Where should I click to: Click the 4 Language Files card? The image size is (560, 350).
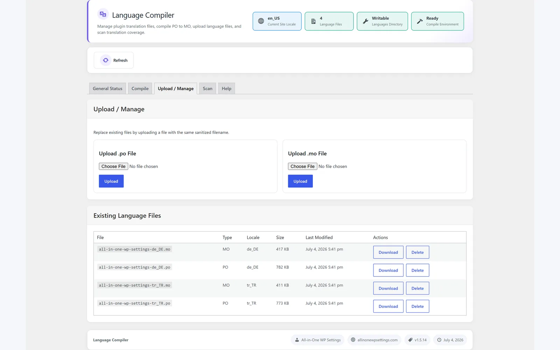(329, 21)
